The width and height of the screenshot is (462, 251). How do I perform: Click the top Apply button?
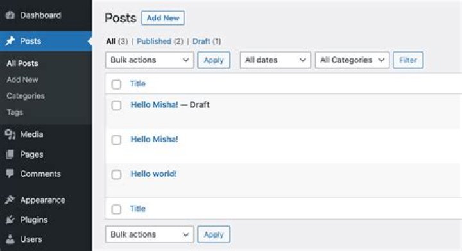214,60
